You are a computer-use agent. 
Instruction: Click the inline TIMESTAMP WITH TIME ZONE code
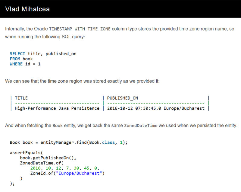tap(80, 29)
